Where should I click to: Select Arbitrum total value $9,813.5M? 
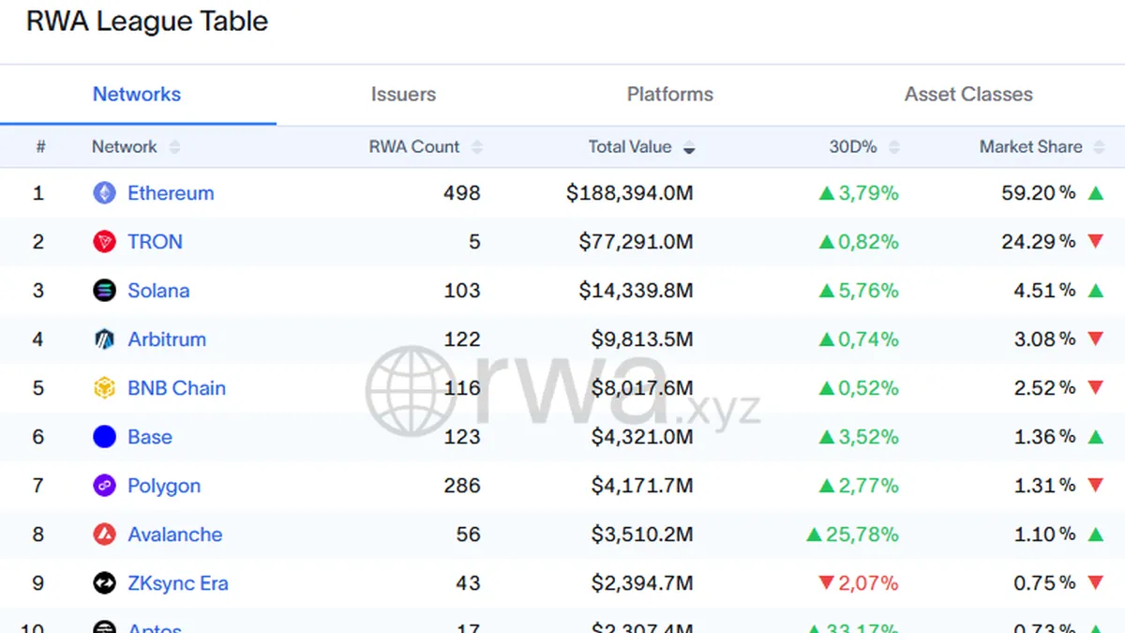[642, 339]
